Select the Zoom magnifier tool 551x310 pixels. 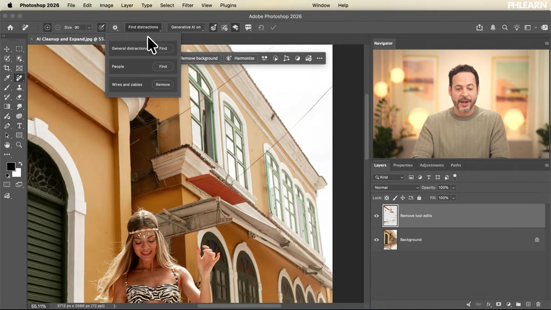[x=19, y=145]
